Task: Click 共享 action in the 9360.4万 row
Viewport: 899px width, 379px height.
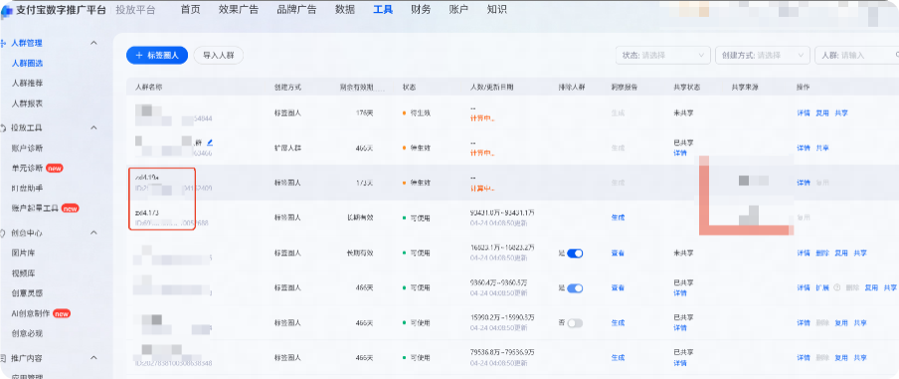Action: point(890,287)
